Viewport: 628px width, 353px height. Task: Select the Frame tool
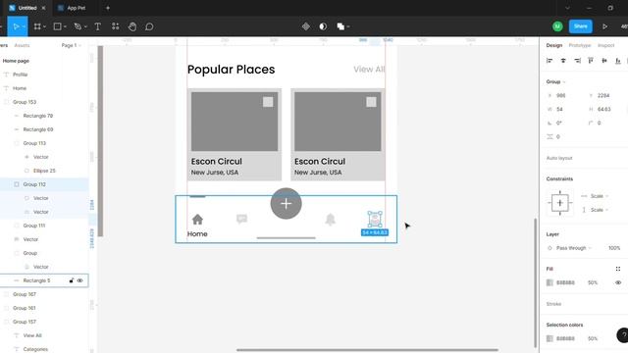click(x=37, y=26)
